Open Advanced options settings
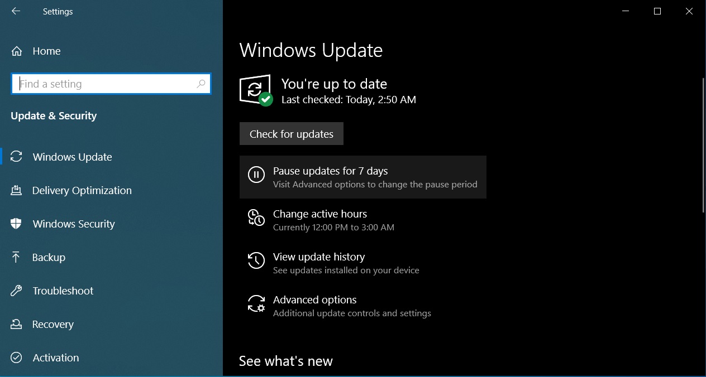Image resolution: width=706 pixels, height=377 pixels. (x=314, y=299)
